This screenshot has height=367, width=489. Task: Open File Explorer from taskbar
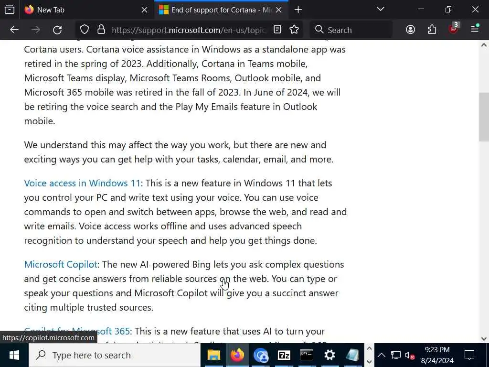(214, 355)
